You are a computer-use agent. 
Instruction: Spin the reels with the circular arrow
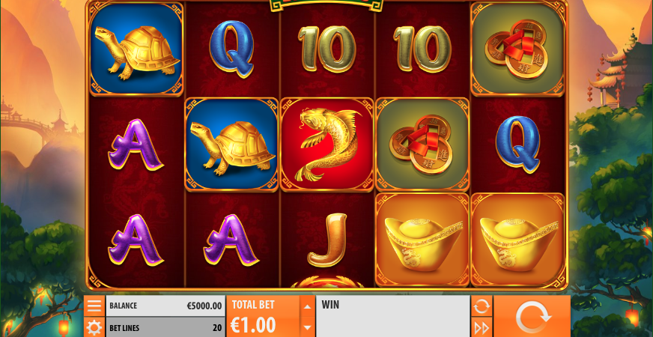click(x=532, y=317)
